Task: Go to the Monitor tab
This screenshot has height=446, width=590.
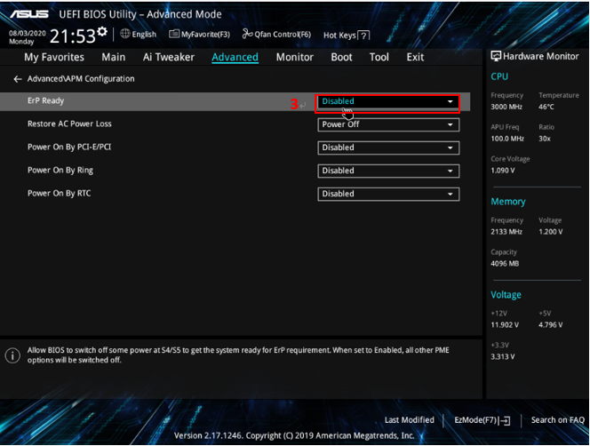Action: [294, 57]
